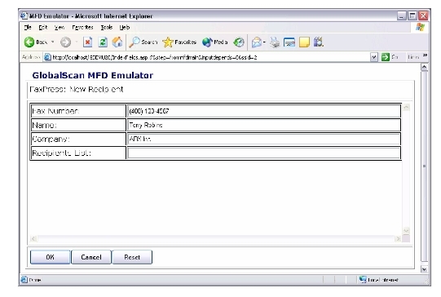Click the Windows flag logo icon
This screenshot has height=297, width=441.
[420, 27]
